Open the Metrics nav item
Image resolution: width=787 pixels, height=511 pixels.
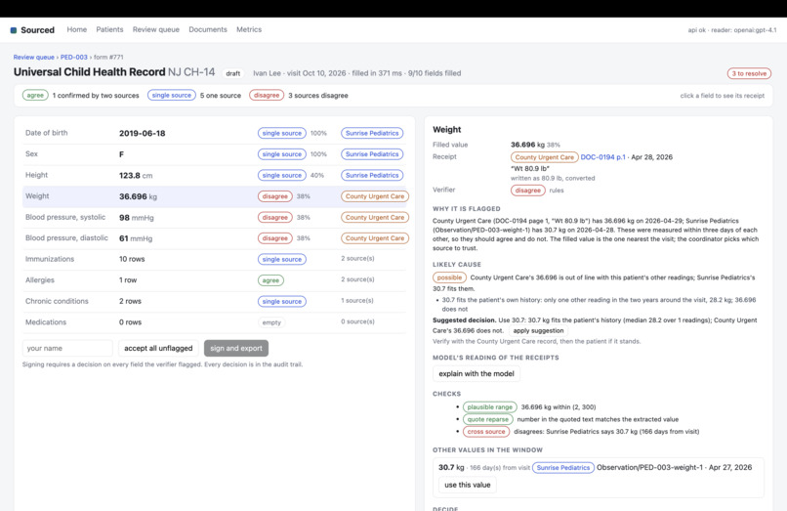tap(249, 29)
